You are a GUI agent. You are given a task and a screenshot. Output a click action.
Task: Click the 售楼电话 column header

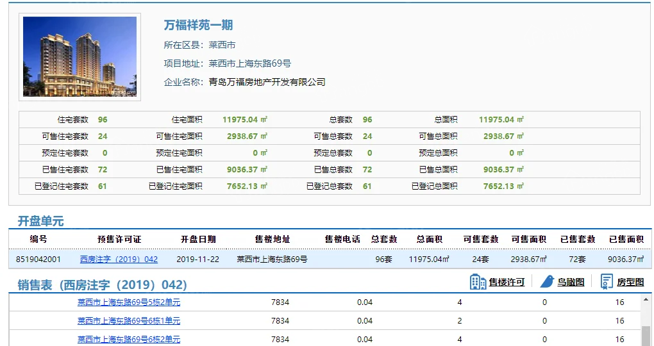342,239
